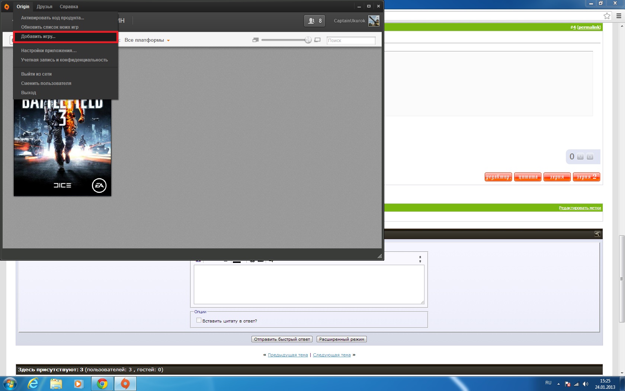Screen dimensions: 625x391
Task: Expand the "Все платформы" filter dropdown
Action: pos(147,40)
